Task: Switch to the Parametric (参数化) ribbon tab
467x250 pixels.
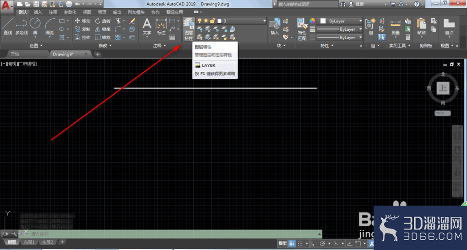Action: click(70, 12)
